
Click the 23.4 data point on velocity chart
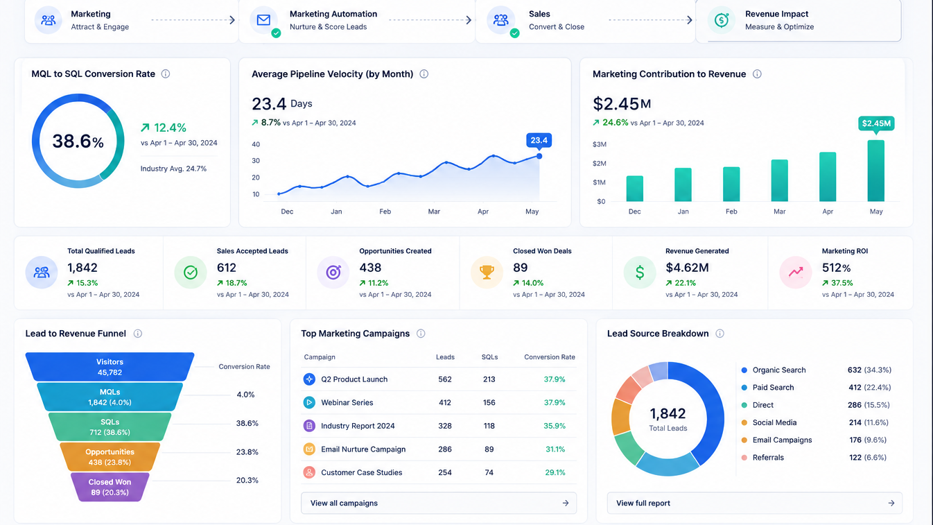click(x=539, y=156)
